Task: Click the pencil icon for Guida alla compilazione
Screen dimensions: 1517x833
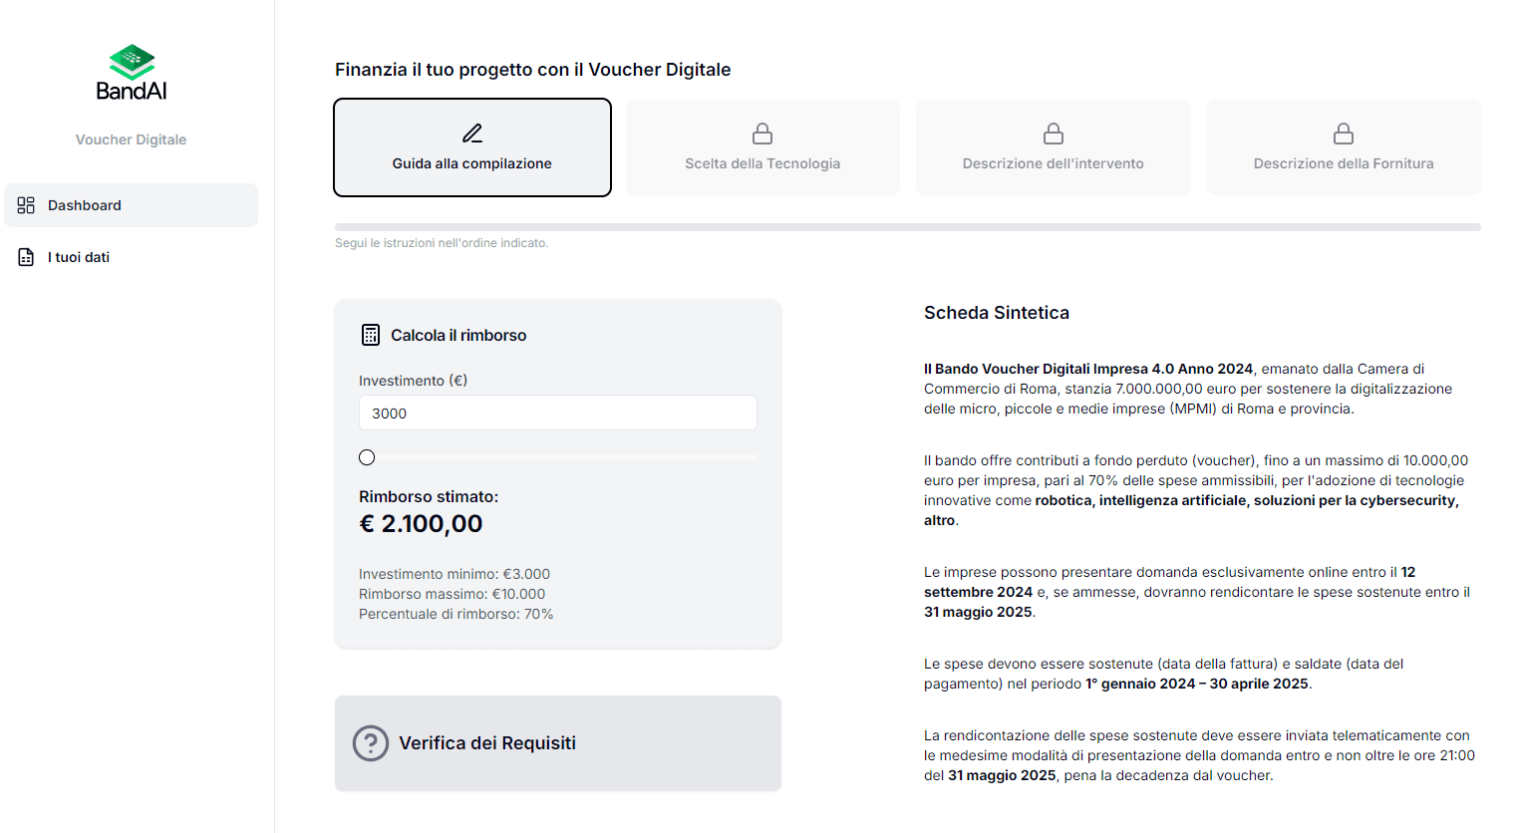Action: coord(472,134)
